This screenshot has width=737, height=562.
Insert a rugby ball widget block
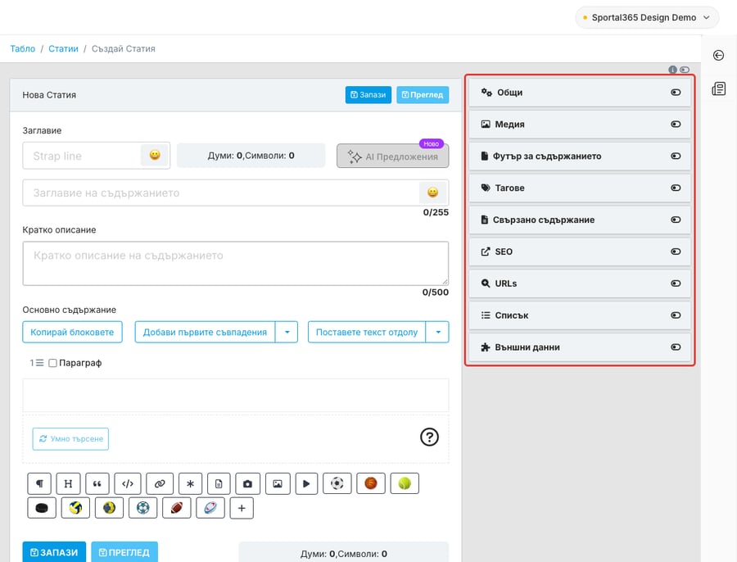210,508
